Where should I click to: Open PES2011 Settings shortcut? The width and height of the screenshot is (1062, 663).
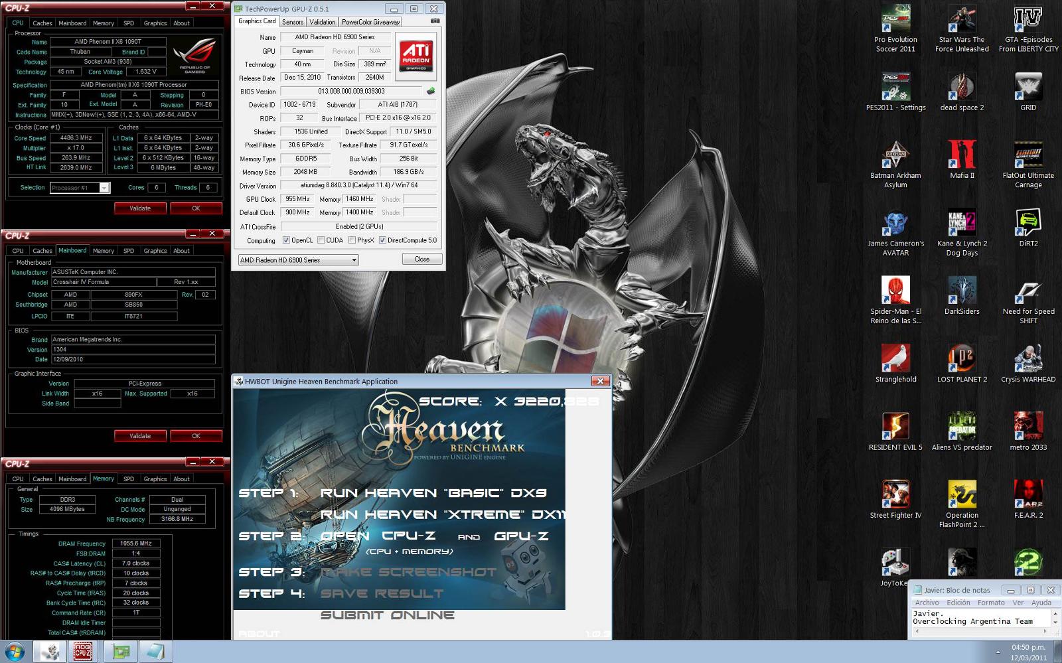point(895,92)
